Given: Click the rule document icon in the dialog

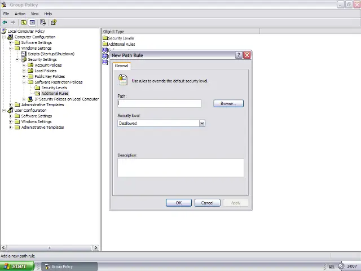Looking at the screenshot, I should pyautogui.click(x=123, y=80).
